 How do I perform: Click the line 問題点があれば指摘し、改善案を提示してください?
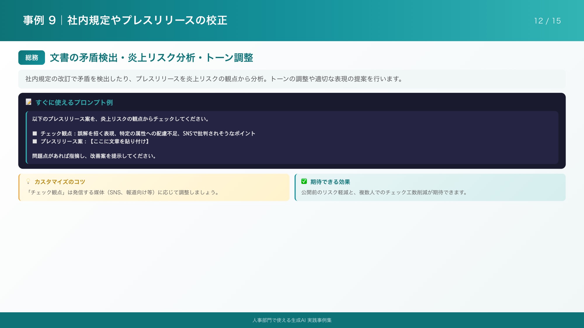[x=94, y=156]
